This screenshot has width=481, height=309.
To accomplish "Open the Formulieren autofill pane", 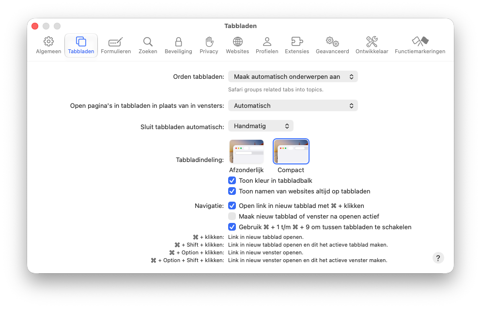I will (x=116, y=45).
